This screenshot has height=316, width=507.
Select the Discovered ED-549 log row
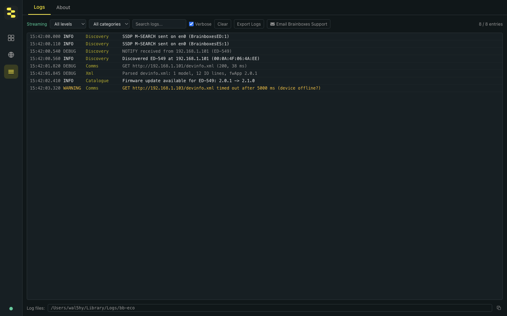(265, 59)
